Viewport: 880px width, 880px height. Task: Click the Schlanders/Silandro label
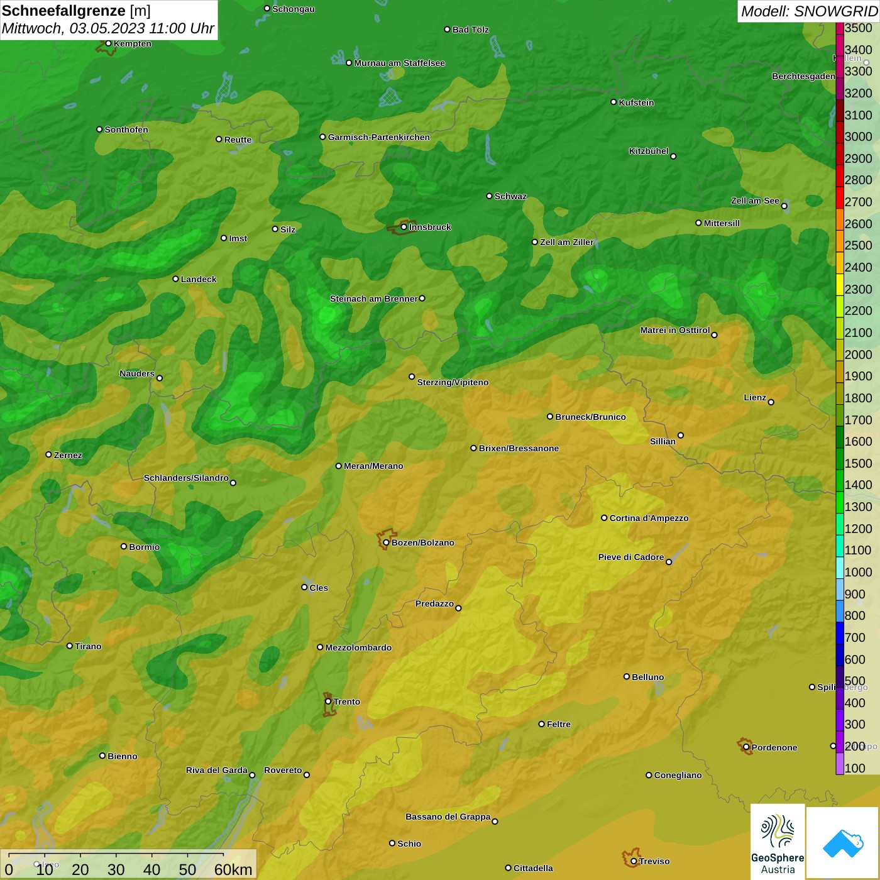(186, 478)
